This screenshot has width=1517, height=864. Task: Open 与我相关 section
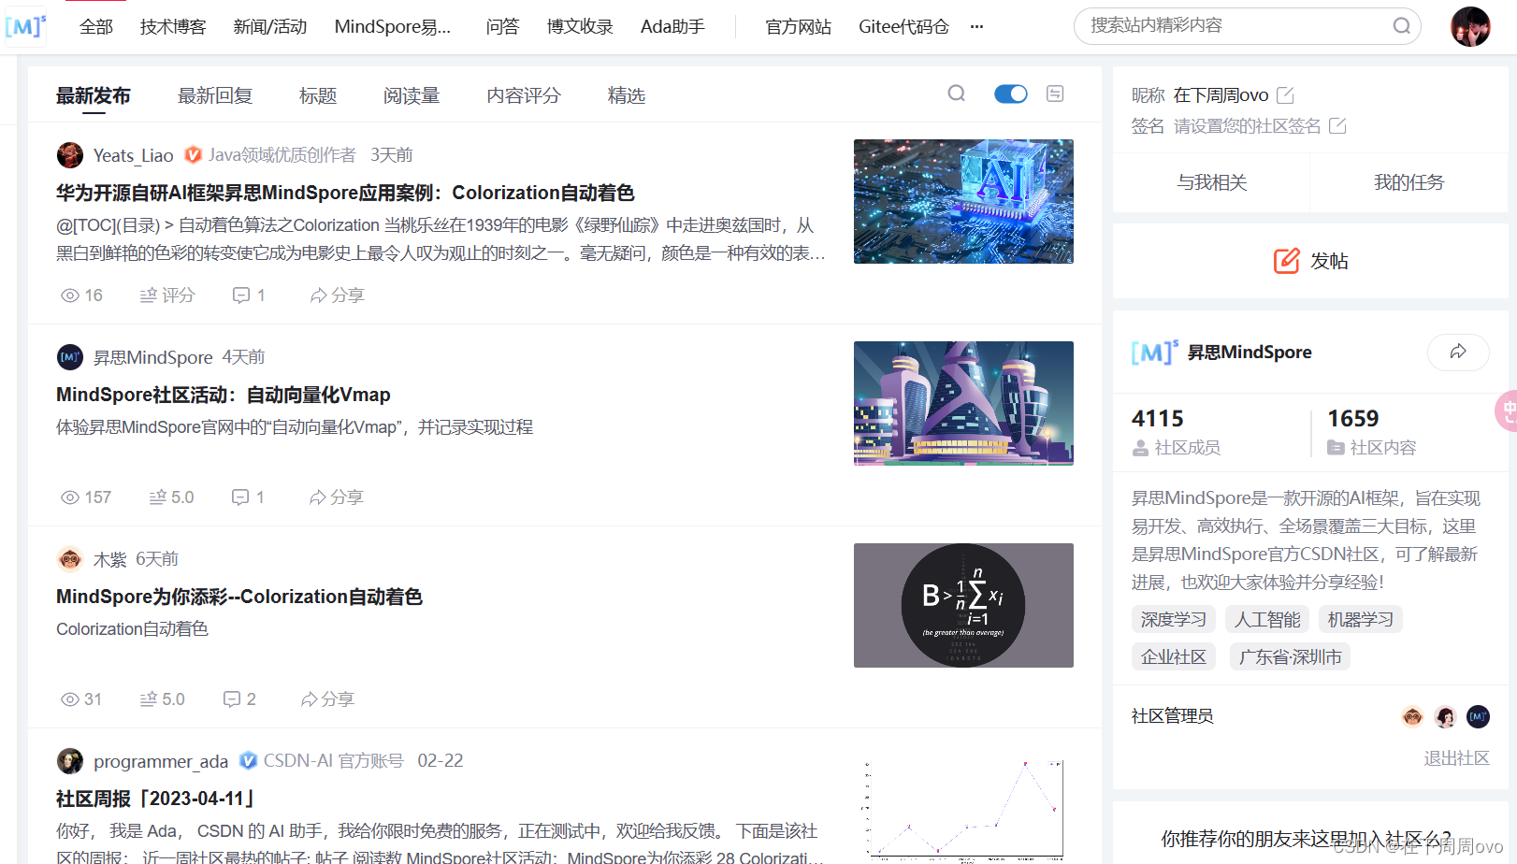point(1211,182)
